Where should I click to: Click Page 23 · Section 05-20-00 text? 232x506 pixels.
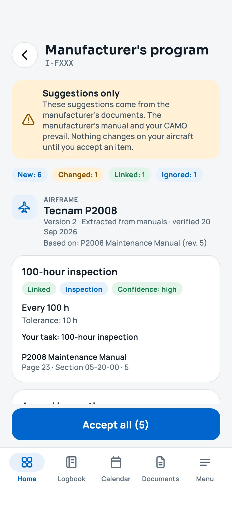coord(75,367)
